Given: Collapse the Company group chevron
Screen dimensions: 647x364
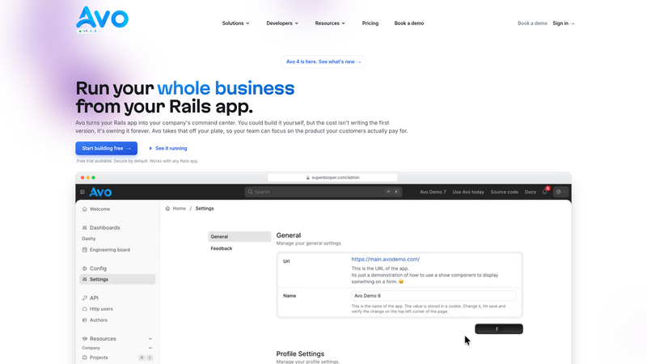Looking at the screenshot, I should pos(150,348).
